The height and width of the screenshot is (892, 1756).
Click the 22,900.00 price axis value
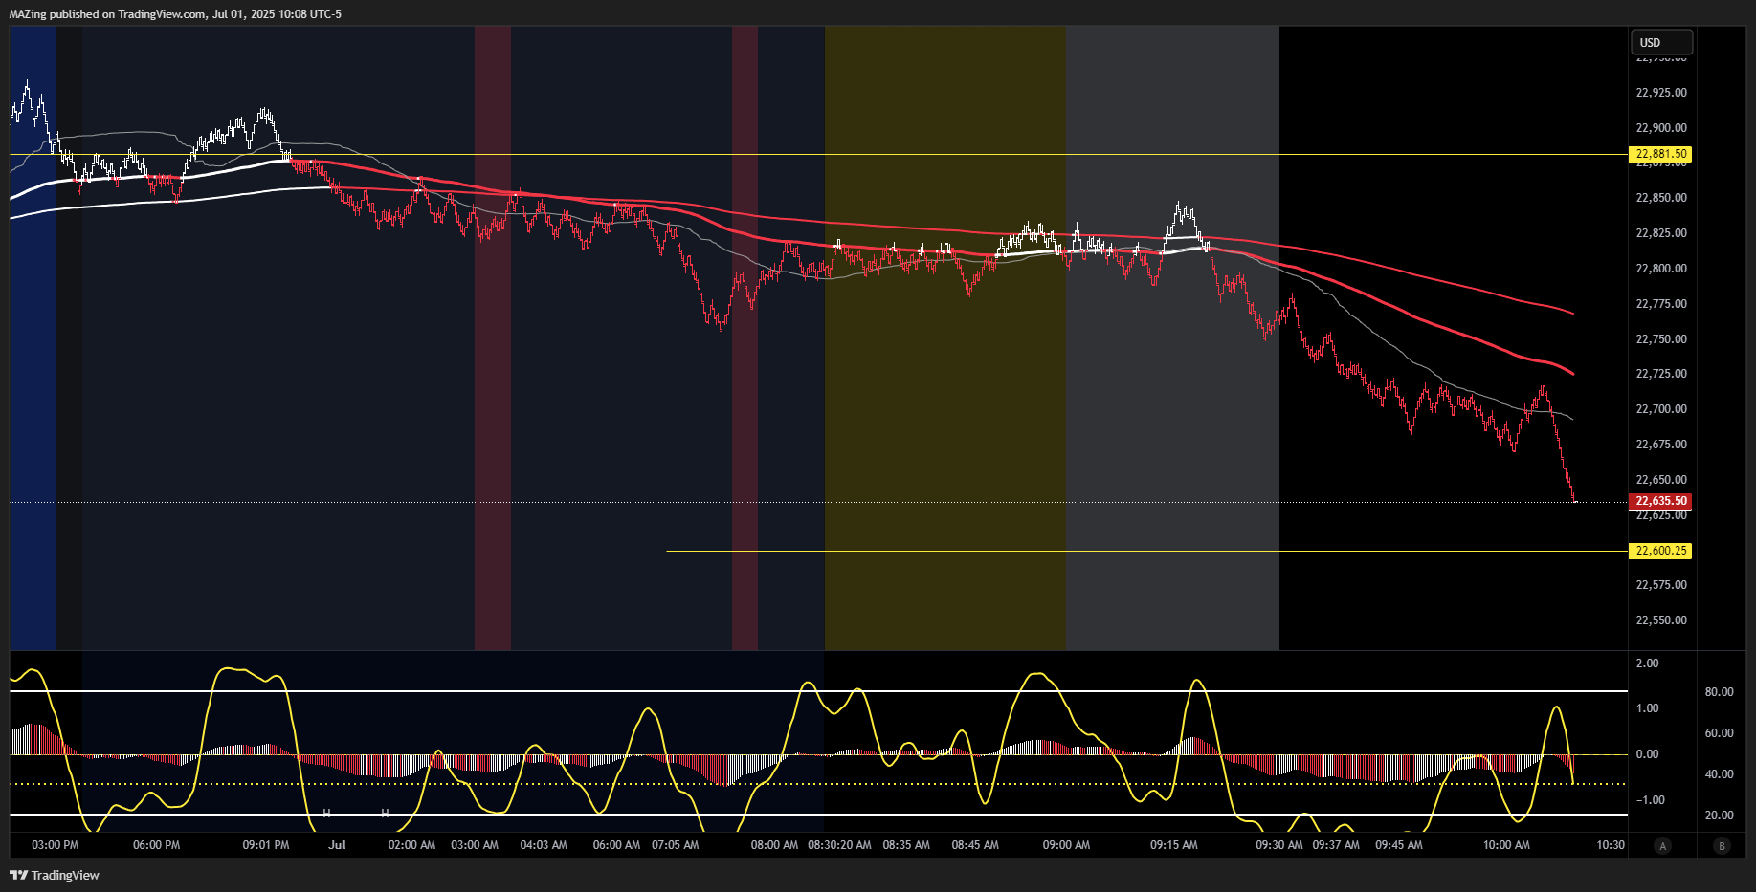point(1661,128)
